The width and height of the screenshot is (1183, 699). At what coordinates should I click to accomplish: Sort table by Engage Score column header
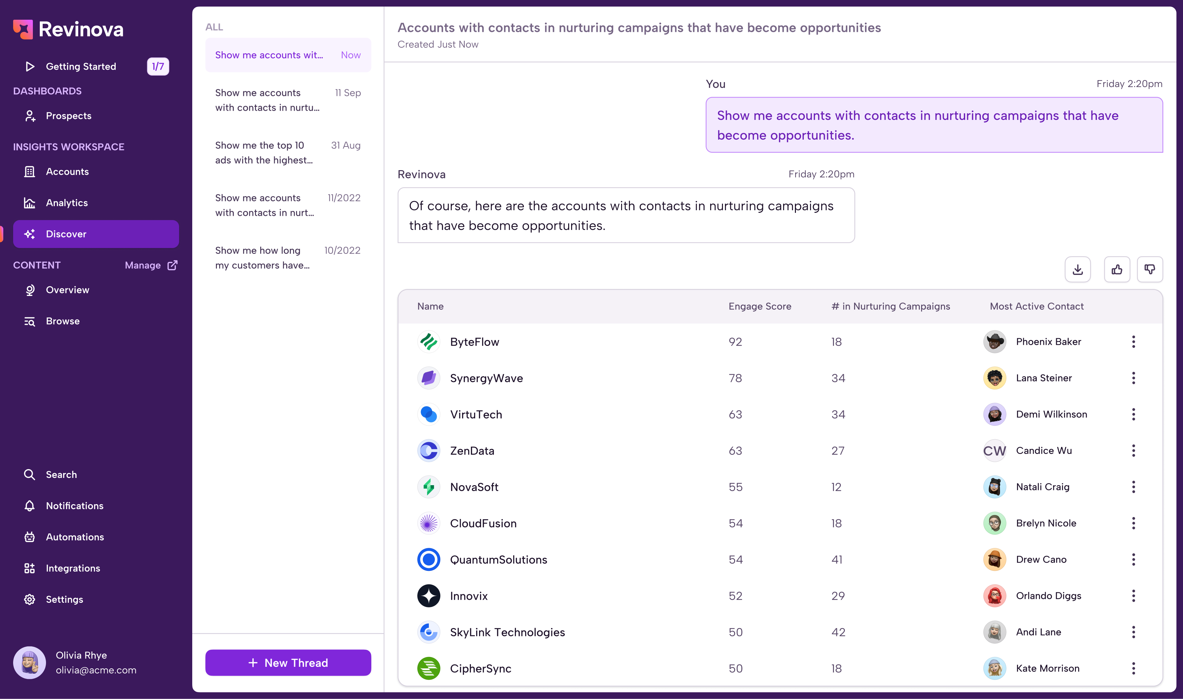click(x=759, y=306)
